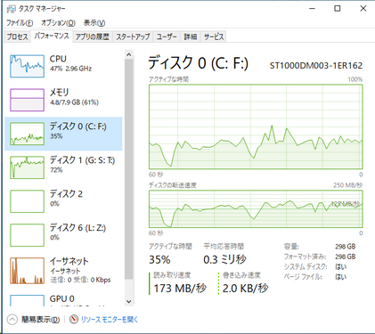Click the ディスク 2 empty graph thumbnail
Viewport: 375px width, 334px height.
point(27,201)
